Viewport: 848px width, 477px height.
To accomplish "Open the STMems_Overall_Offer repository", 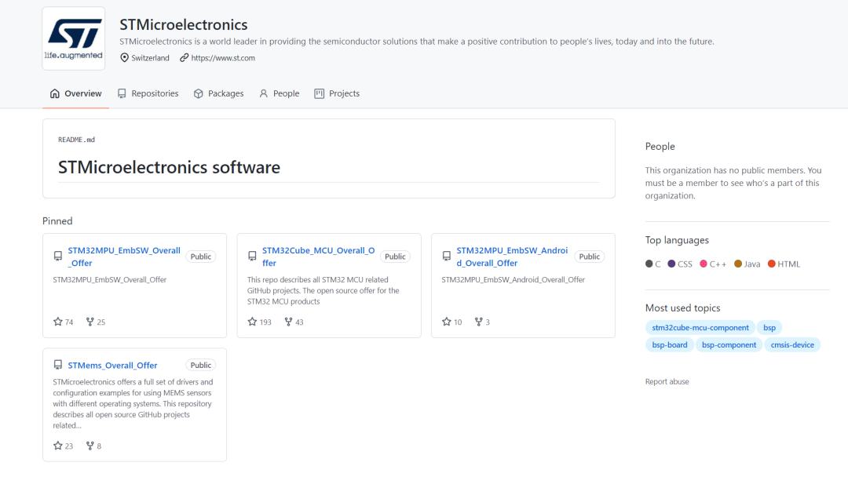I will 112,365.
